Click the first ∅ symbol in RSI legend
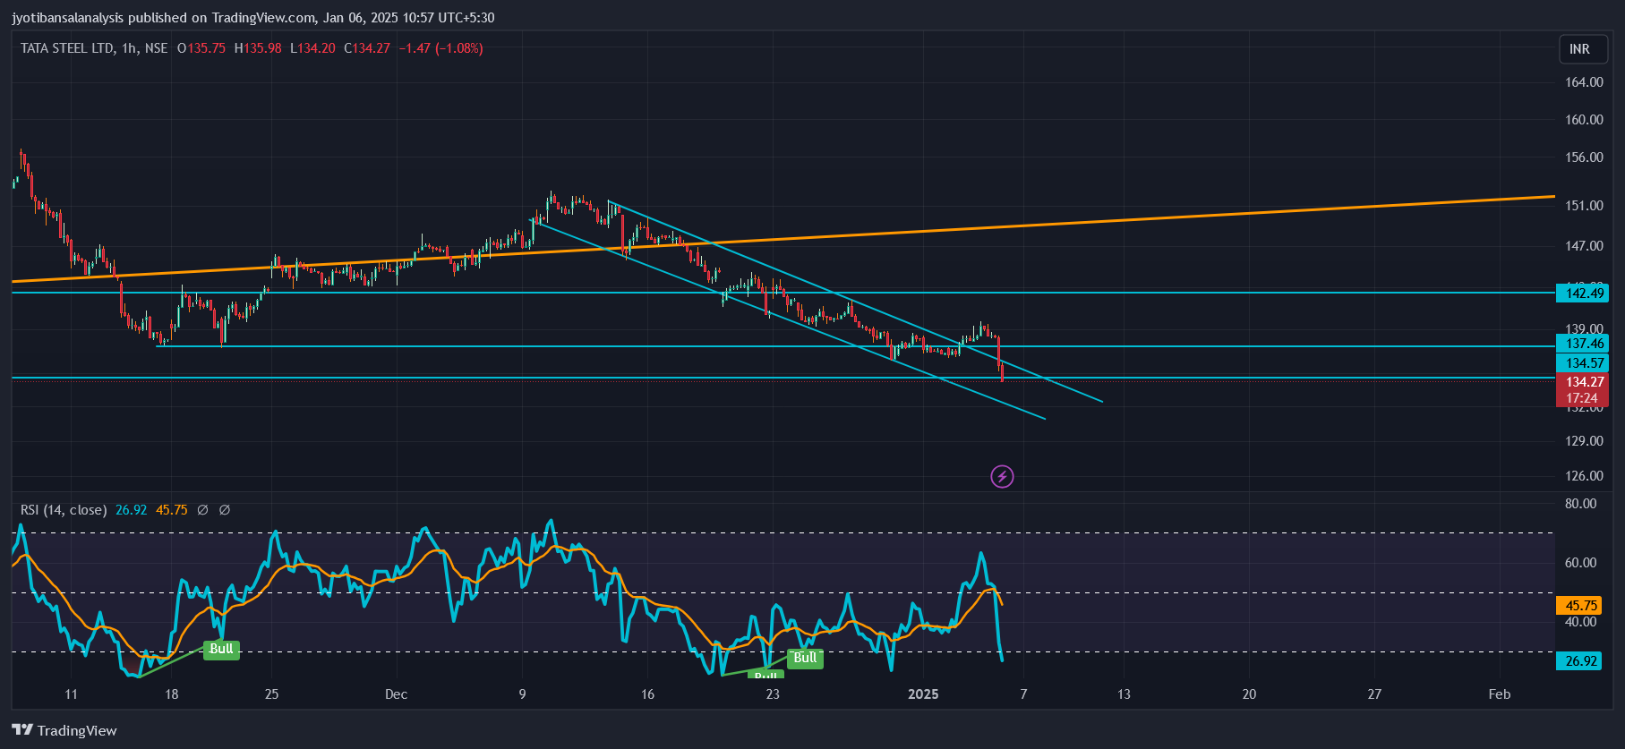 pos(202,510)
